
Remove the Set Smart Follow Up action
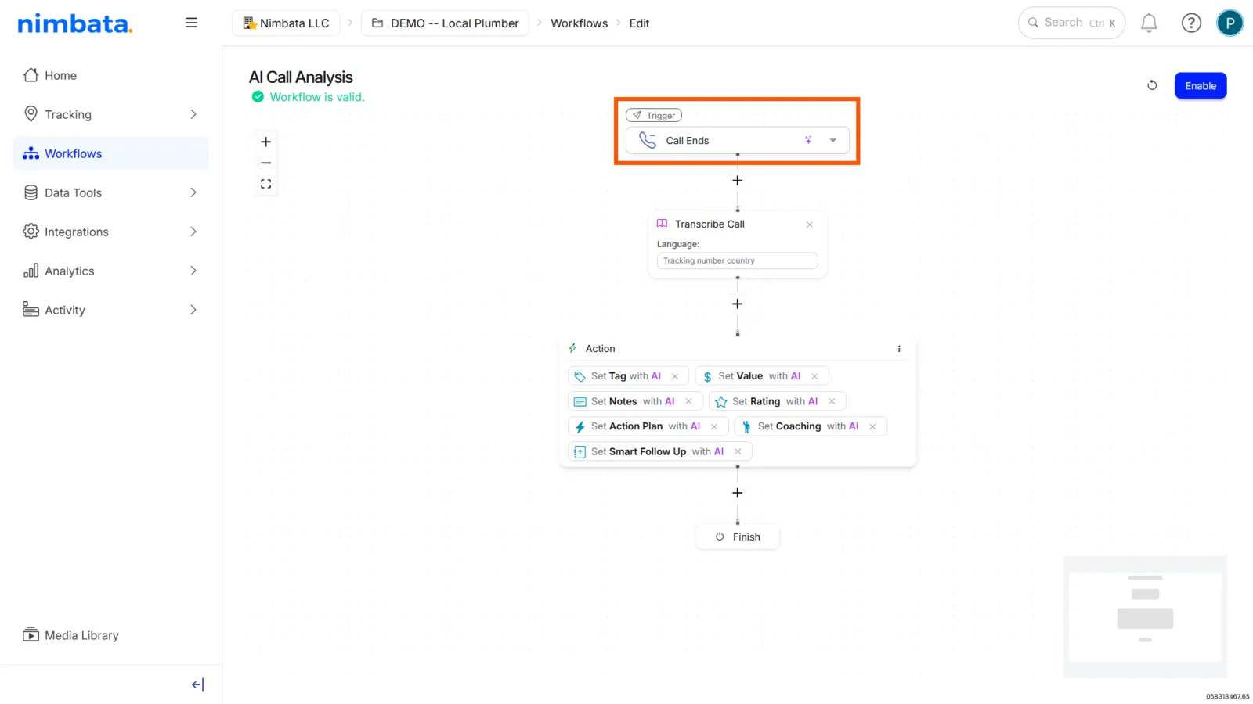(738, 451)
